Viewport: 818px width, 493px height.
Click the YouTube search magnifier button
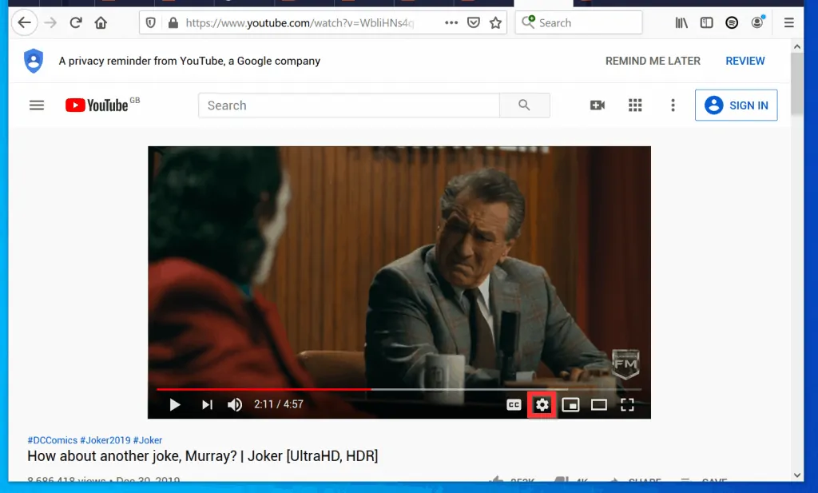(x=524, y=105)
